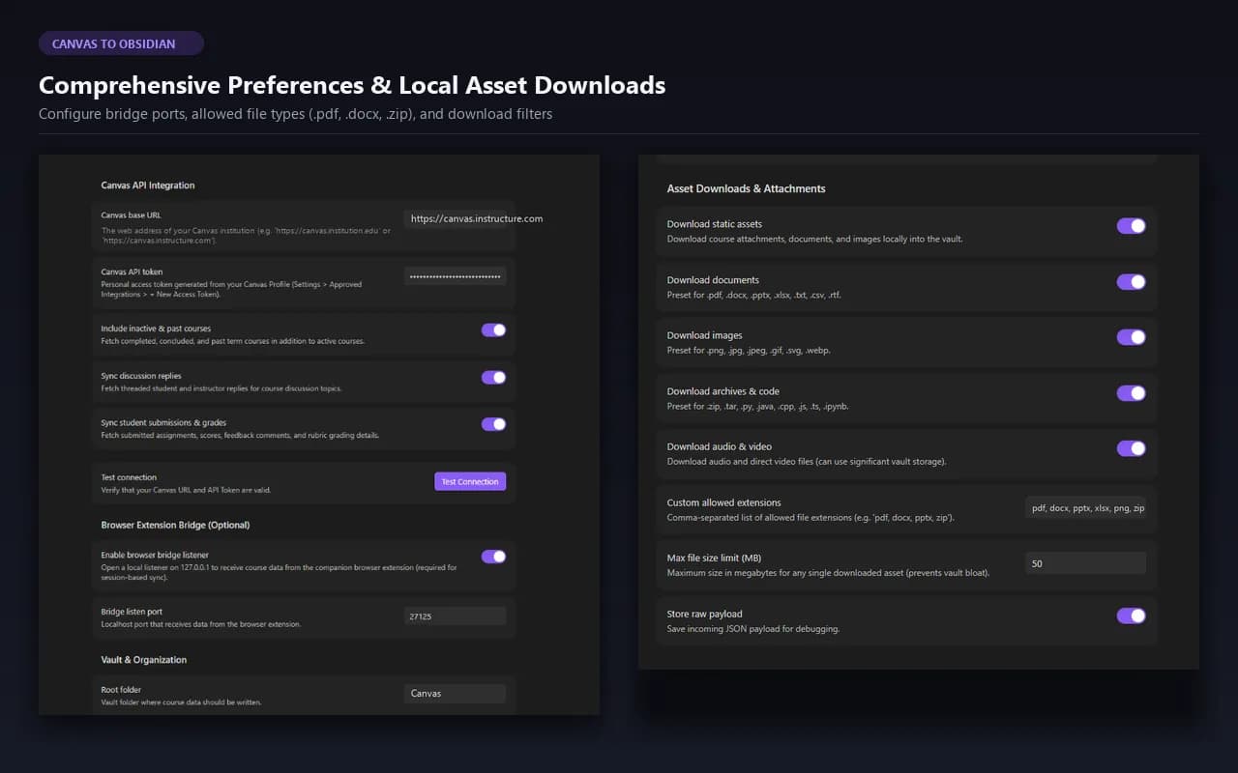
Task: Edit the Root folder text field
Action: [x=456, y=693]
